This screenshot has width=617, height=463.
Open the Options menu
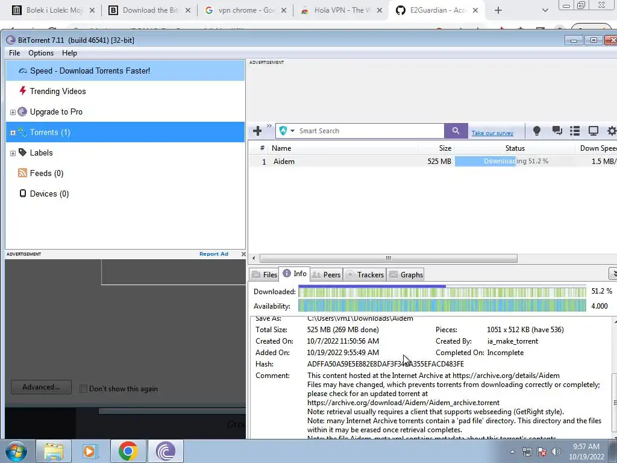pyautogui.click(x=41, y=53)
